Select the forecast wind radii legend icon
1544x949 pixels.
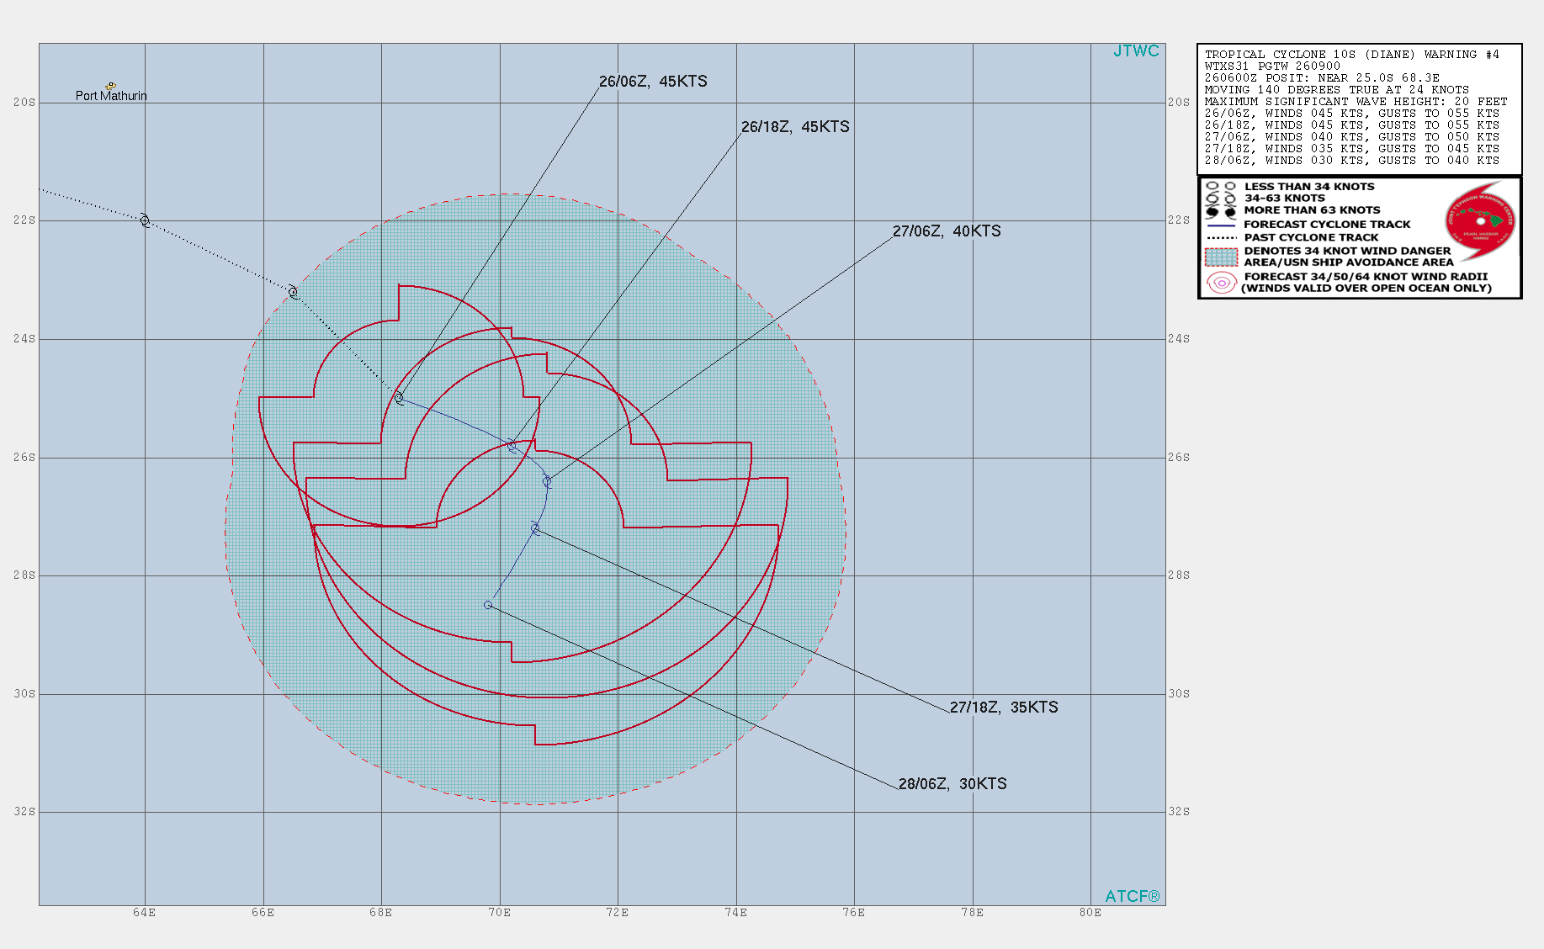point(1221,283)
